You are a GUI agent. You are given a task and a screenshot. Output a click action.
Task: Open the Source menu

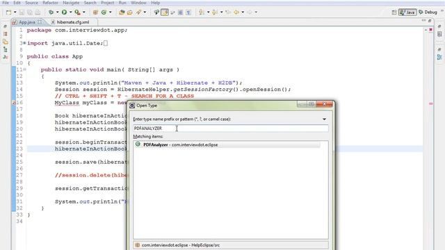[x=31, y=3]
